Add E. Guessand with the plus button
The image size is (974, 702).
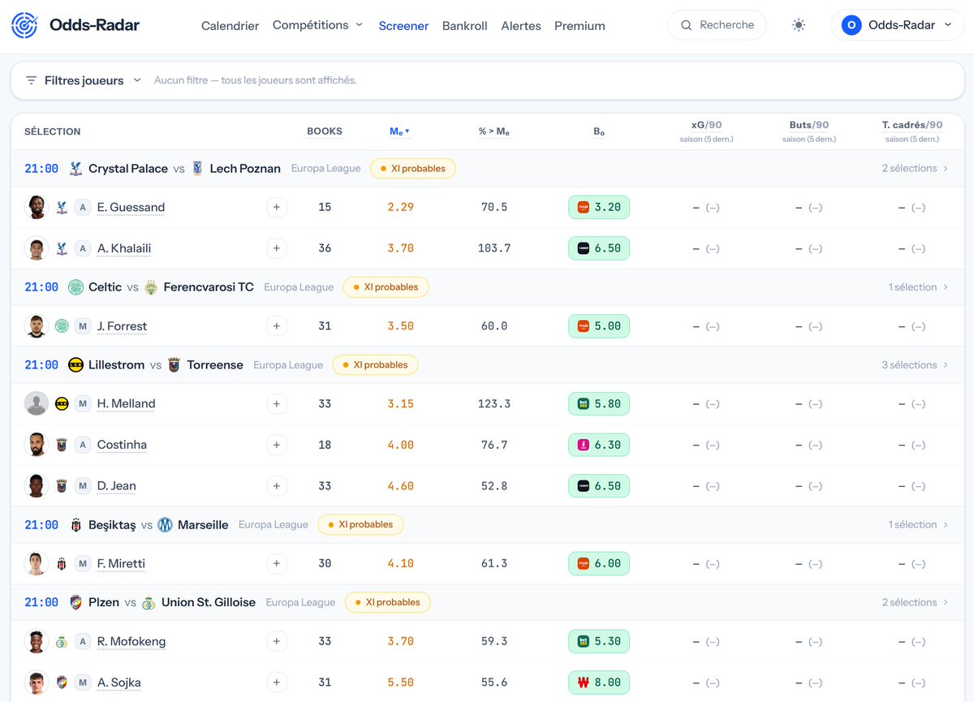click(277, 208)
